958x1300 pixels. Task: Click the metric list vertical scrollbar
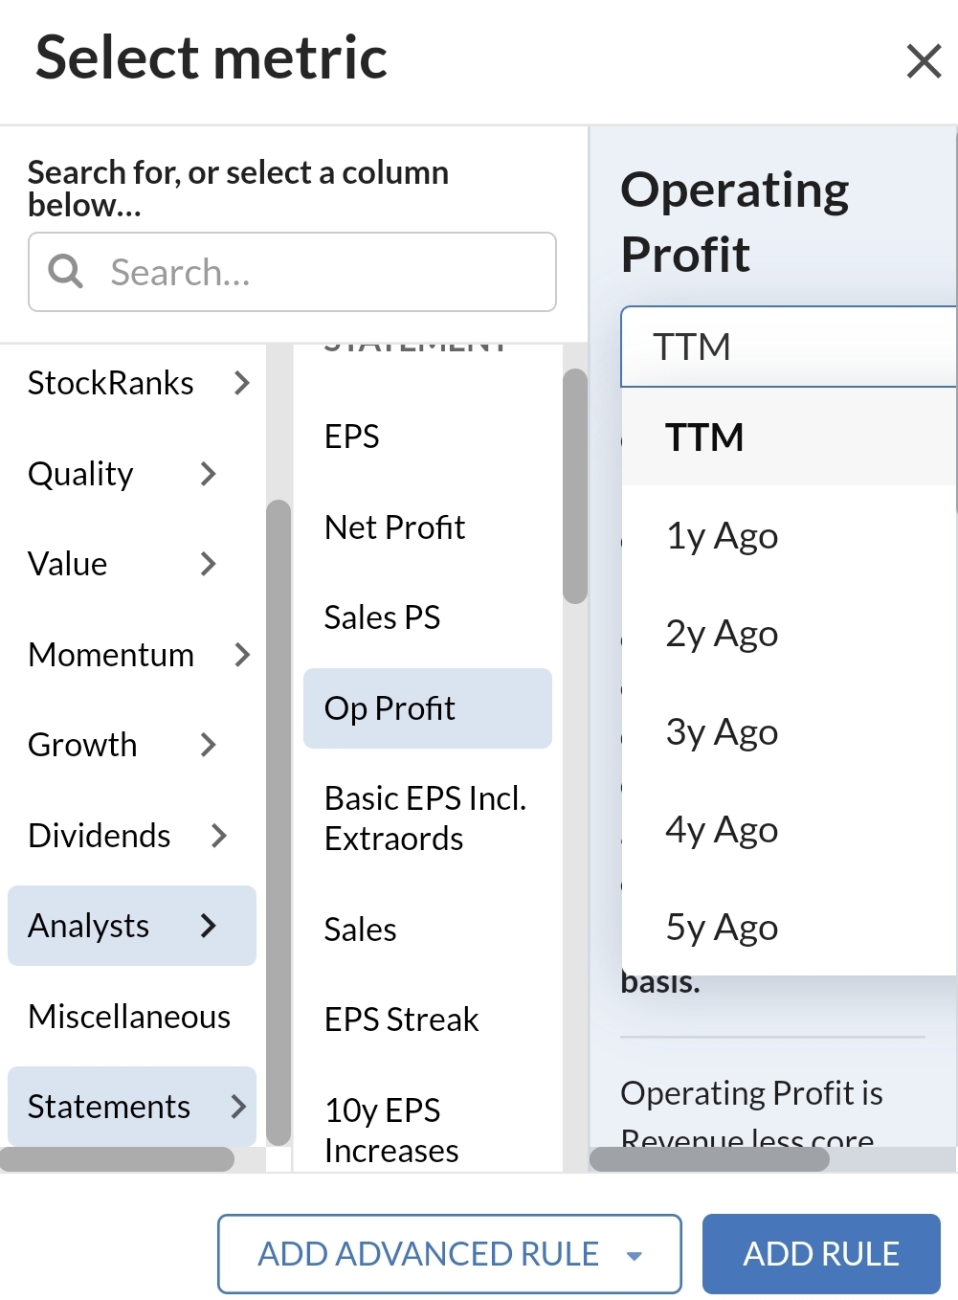click(x=575, y=486)
